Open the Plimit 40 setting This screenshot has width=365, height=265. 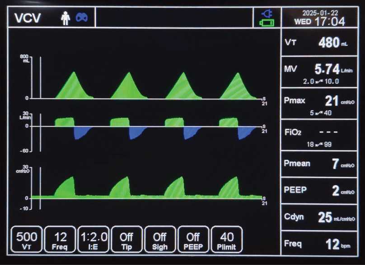(x=228, y=238)
